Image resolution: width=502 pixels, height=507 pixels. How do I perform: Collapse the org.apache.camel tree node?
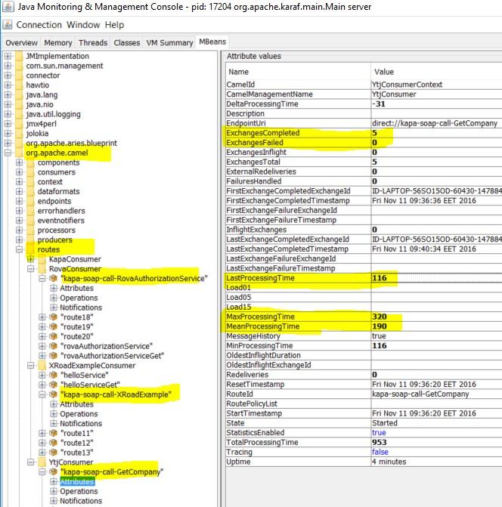point(8,153)
